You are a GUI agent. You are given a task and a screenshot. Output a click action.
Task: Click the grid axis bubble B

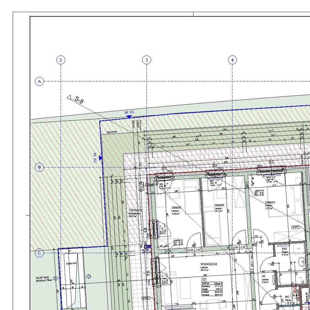(39, 167)
